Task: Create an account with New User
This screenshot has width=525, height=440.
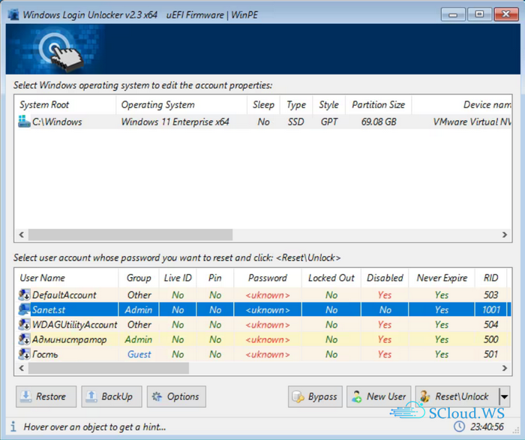Action: point(379,396)
